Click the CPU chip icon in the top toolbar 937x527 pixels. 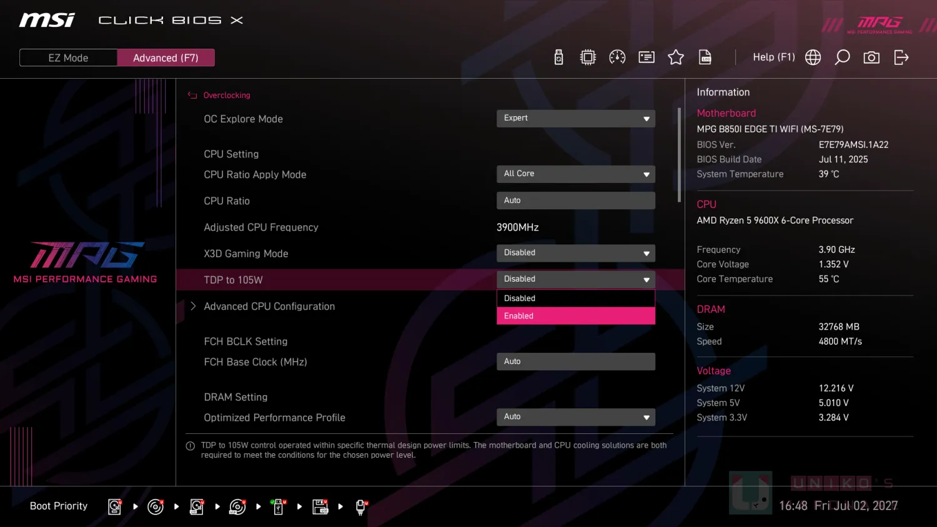588,57
